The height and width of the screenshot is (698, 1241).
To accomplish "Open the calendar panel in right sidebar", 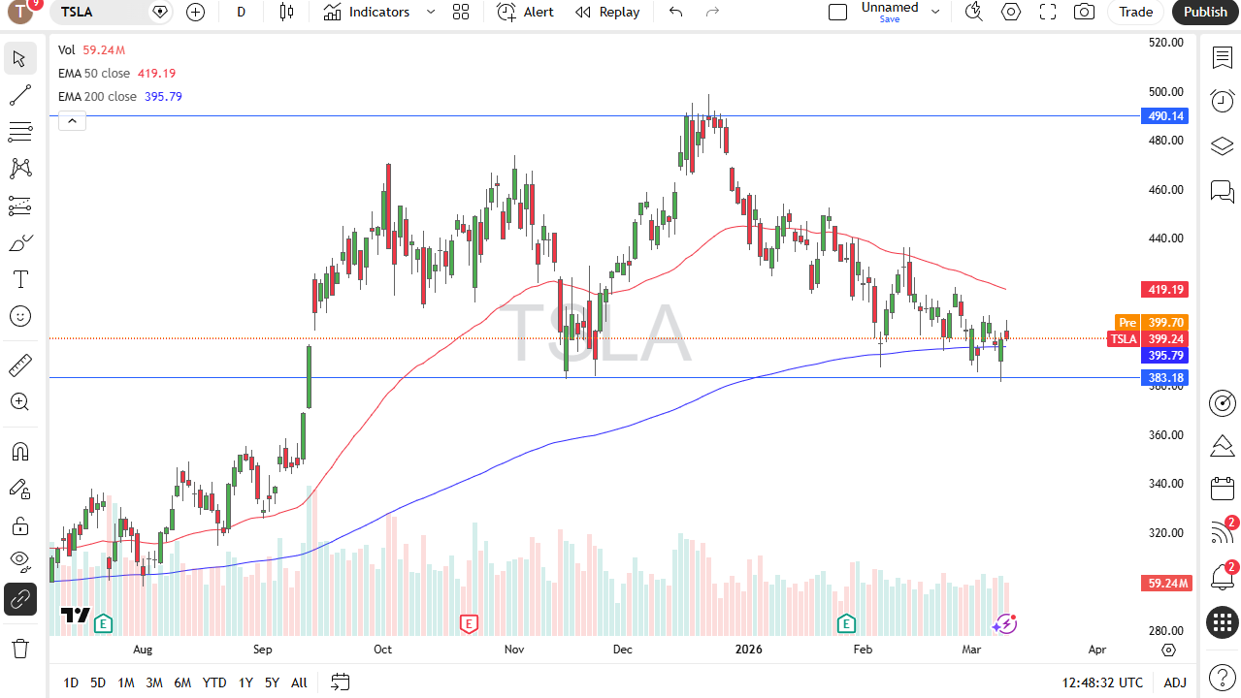I will (1222, 490).
